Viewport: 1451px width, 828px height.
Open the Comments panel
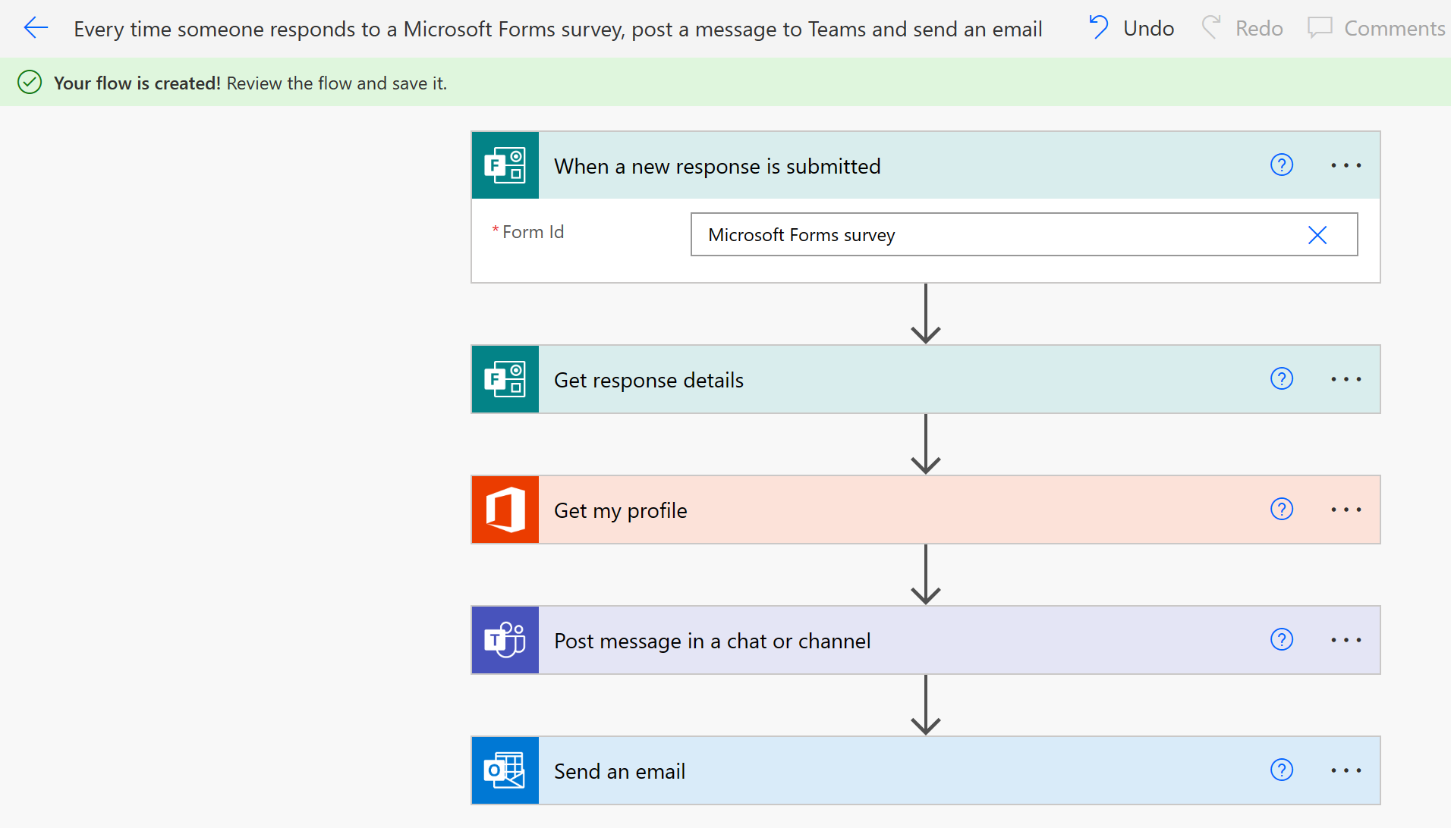(x=1375, y=27)
